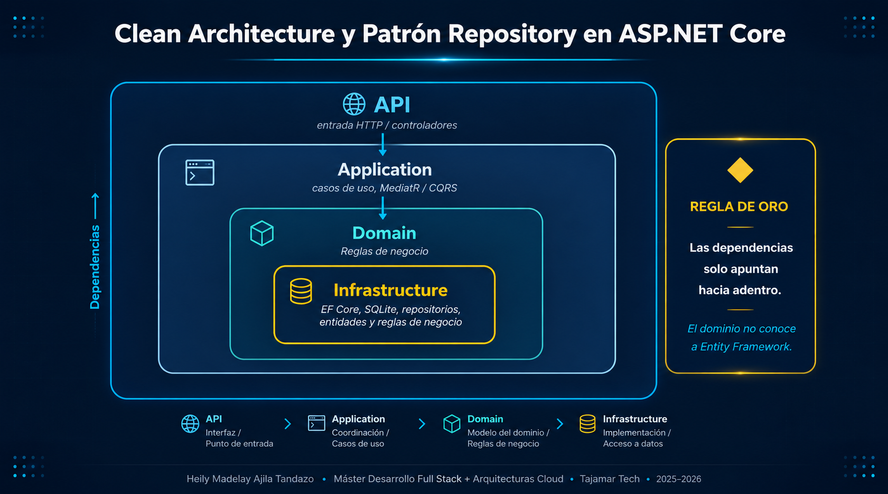Image resolution: width=888 pixels, height=494 pixels.
Task: Select the legend text 'Modelo del dominio /'
Action: coord(508,433)
